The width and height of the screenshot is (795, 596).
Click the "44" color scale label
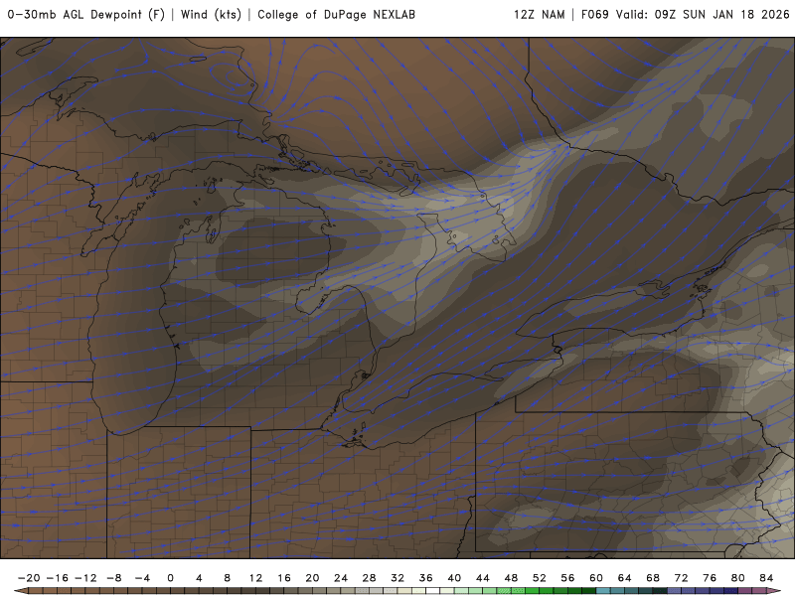click(483, 578)
